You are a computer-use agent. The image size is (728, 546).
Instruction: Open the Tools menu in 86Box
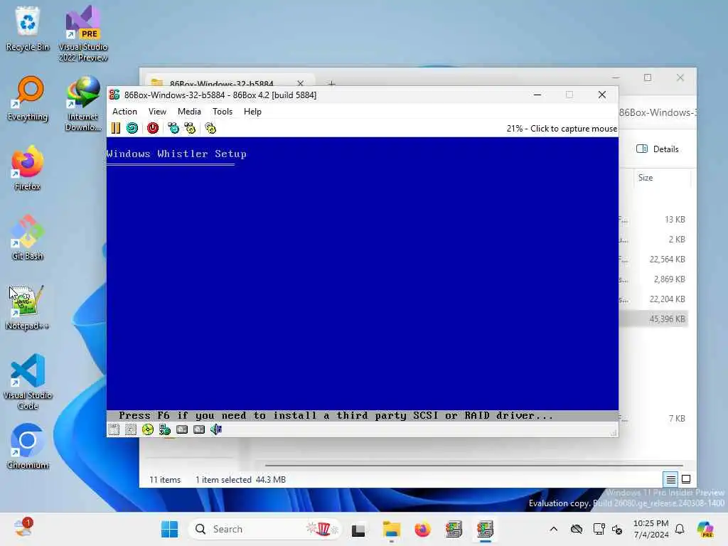(x=223, y=112)
